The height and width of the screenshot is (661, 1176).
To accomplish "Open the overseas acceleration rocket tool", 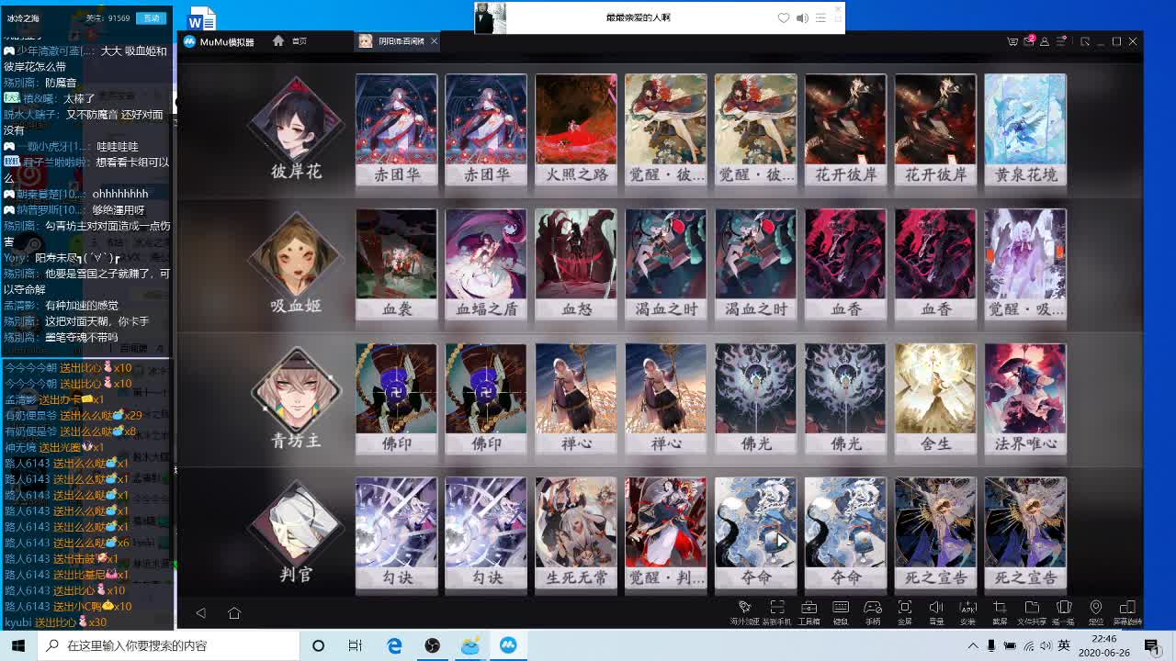I will pyautogui.click(x=745, y=611).
